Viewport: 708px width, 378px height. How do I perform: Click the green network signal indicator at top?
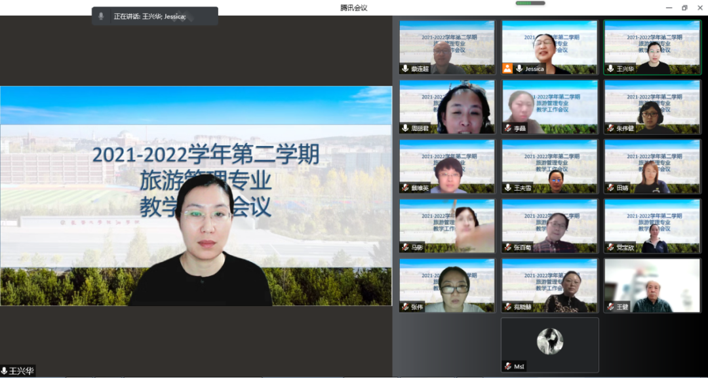pos(530,3)
